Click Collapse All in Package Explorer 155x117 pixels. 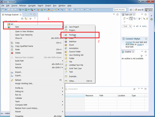click(22, 19)
